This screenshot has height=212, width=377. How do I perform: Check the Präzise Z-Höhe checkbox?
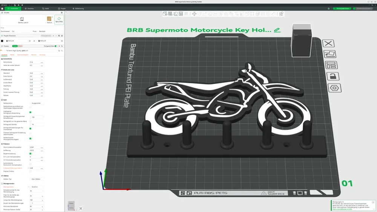click(30, 171)
